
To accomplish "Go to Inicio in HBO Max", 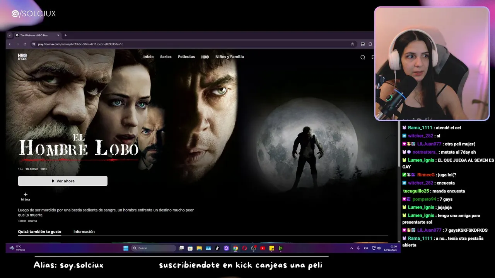I will 148,57.
